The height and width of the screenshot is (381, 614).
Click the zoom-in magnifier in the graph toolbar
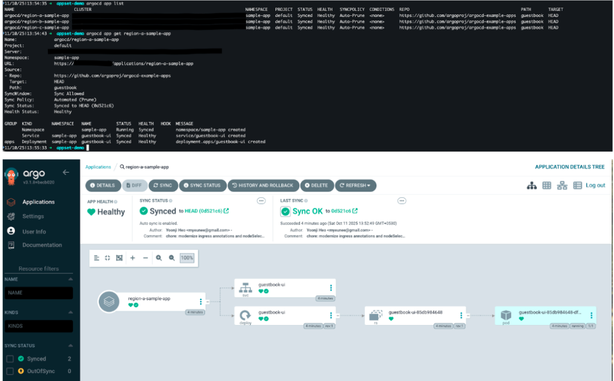click(x=160, y=258)
